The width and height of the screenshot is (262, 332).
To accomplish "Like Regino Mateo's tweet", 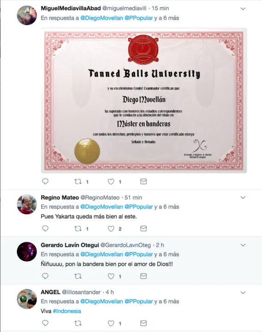I will (x=111, y=229).
